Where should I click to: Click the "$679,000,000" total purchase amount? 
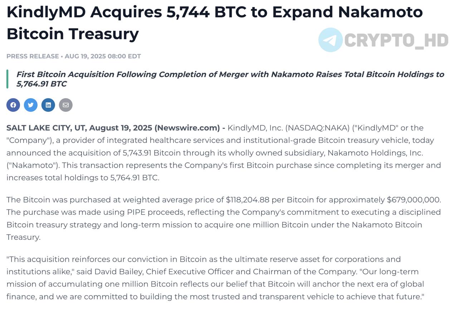[414, 200]
